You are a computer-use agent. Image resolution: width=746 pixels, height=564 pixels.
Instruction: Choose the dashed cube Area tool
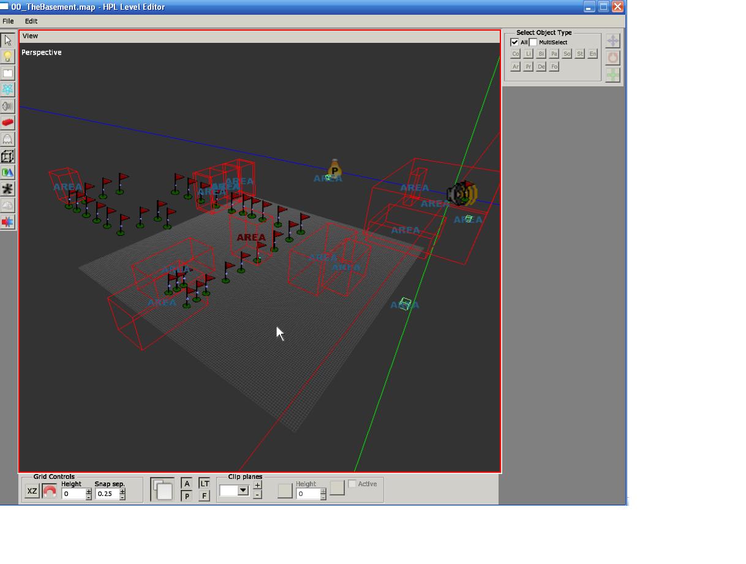tap(7, 156)
